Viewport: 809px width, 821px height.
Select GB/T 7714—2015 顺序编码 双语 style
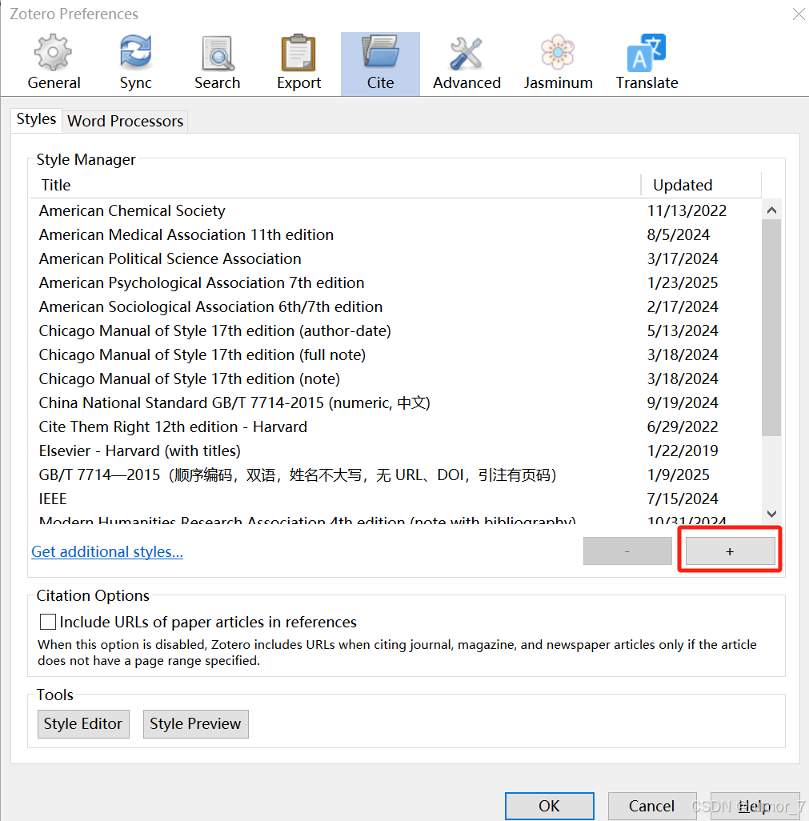click(396, 475)
